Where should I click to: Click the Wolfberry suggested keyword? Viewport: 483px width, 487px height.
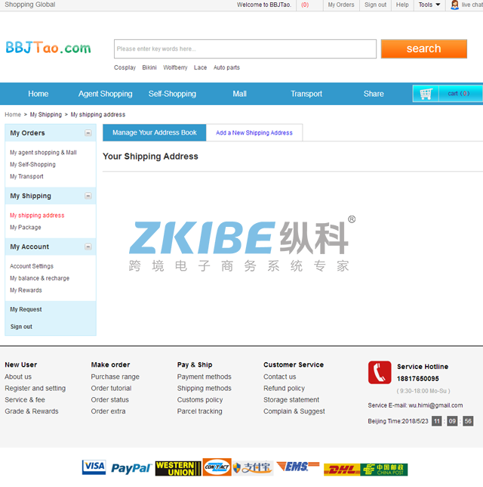pos(175,67)
